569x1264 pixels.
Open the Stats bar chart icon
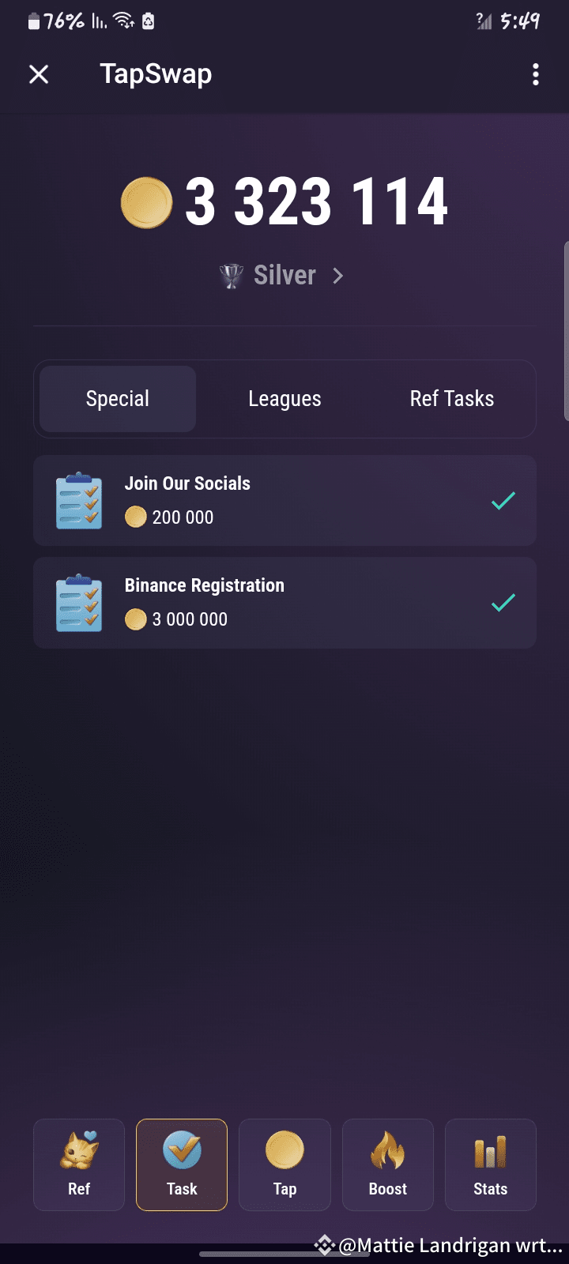(x=490, y=1152)
